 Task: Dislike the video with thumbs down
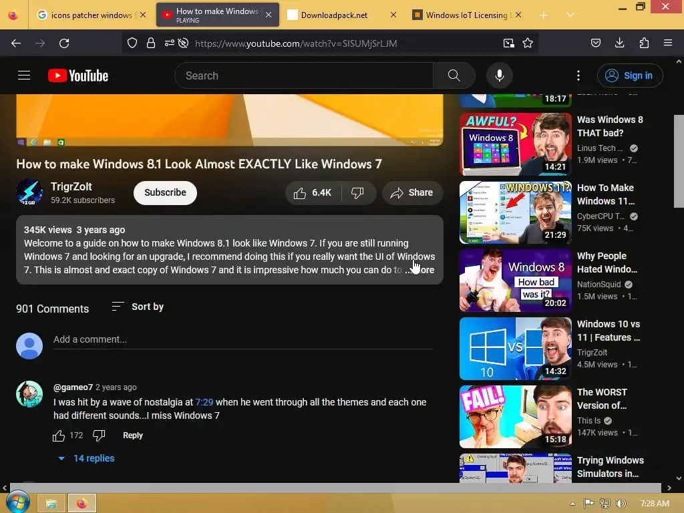pyautogui.click(x=358, y=193)
